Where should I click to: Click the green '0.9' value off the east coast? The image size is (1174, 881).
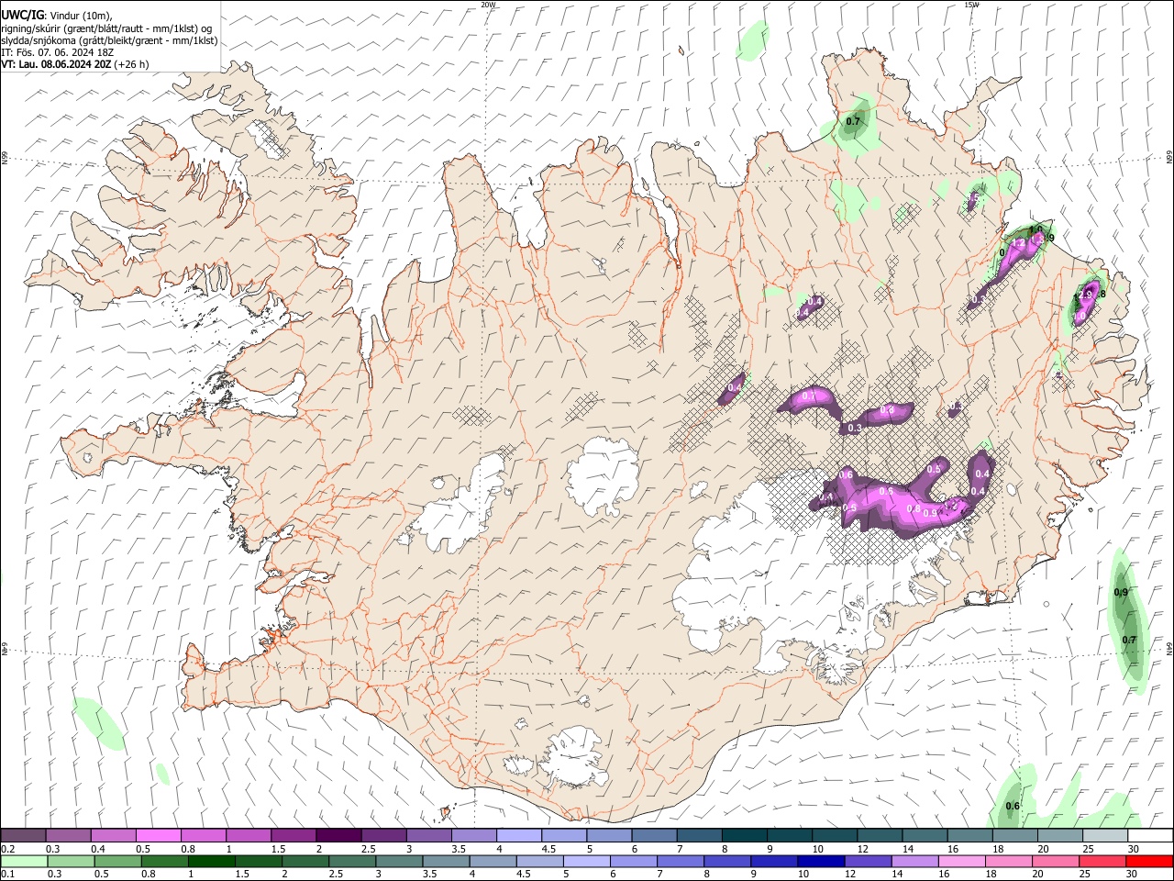pos(1121,592)
